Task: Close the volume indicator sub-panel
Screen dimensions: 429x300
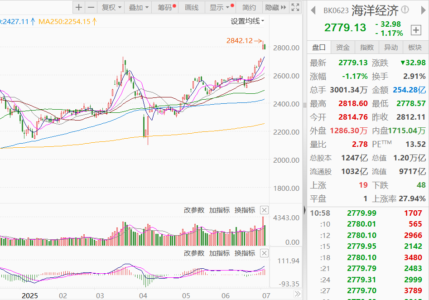Action: [x=265, y=210]
